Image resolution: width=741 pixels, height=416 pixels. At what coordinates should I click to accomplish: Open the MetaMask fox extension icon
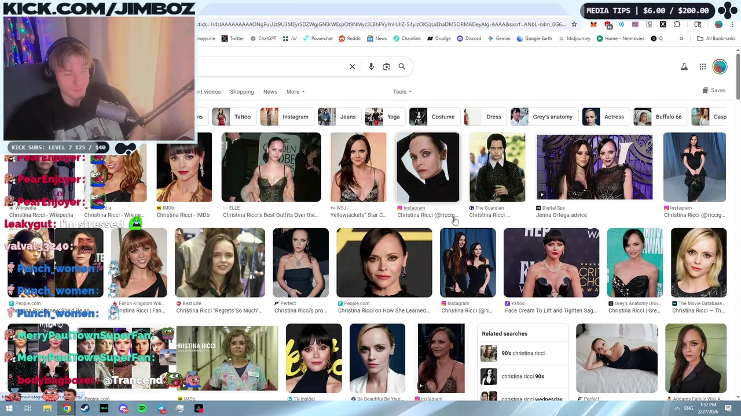[593, 24]
